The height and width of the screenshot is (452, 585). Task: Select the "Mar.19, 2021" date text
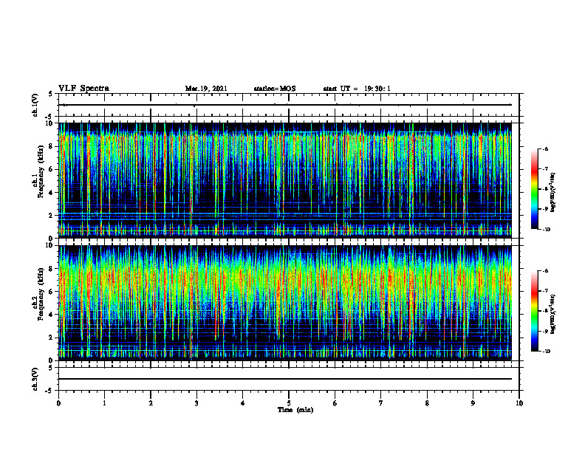click(x=206, y=89)
